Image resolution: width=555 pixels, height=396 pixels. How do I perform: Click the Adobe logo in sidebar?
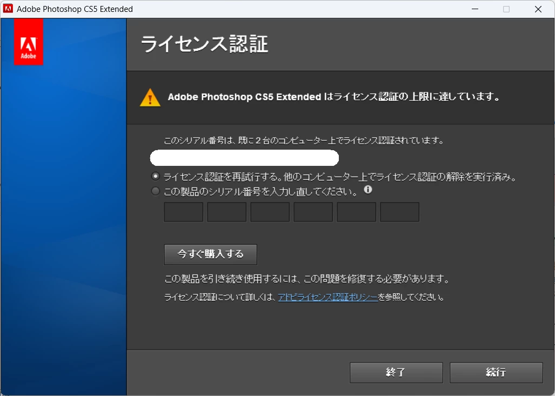point(28,42)
